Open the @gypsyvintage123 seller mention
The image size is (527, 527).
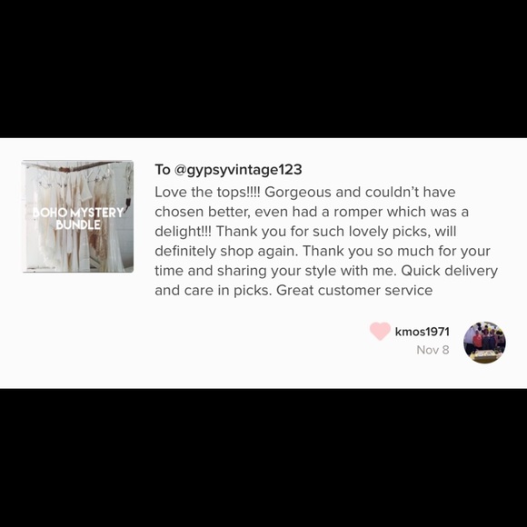[238, 169]
